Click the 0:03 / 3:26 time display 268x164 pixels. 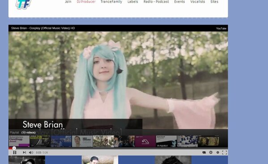[42, 152]
